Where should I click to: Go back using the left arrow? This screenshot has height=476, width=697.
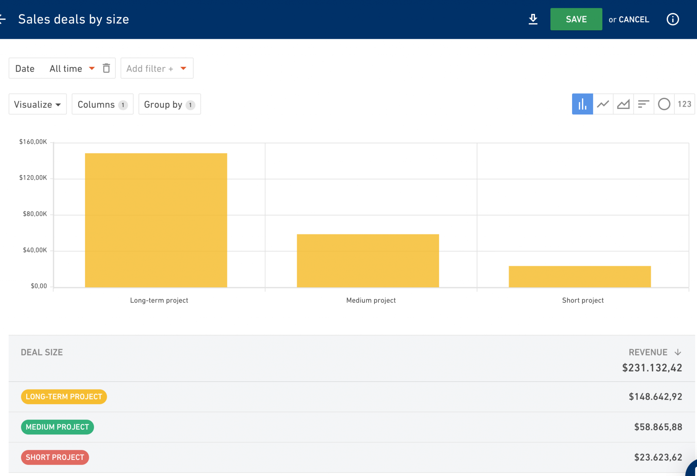[3, 19]
